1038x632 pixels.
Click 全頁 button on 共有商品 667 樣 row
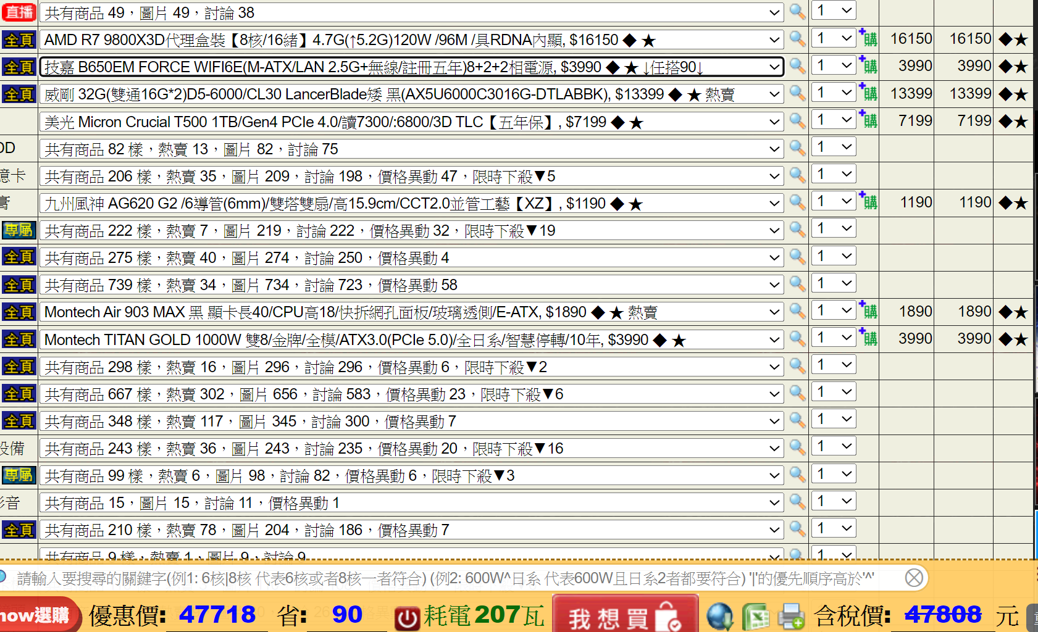19,394
